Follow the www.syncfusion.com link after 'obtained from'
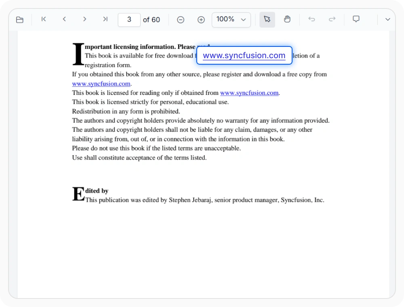Viewport: 404px width, 307px height. point(249,93)
